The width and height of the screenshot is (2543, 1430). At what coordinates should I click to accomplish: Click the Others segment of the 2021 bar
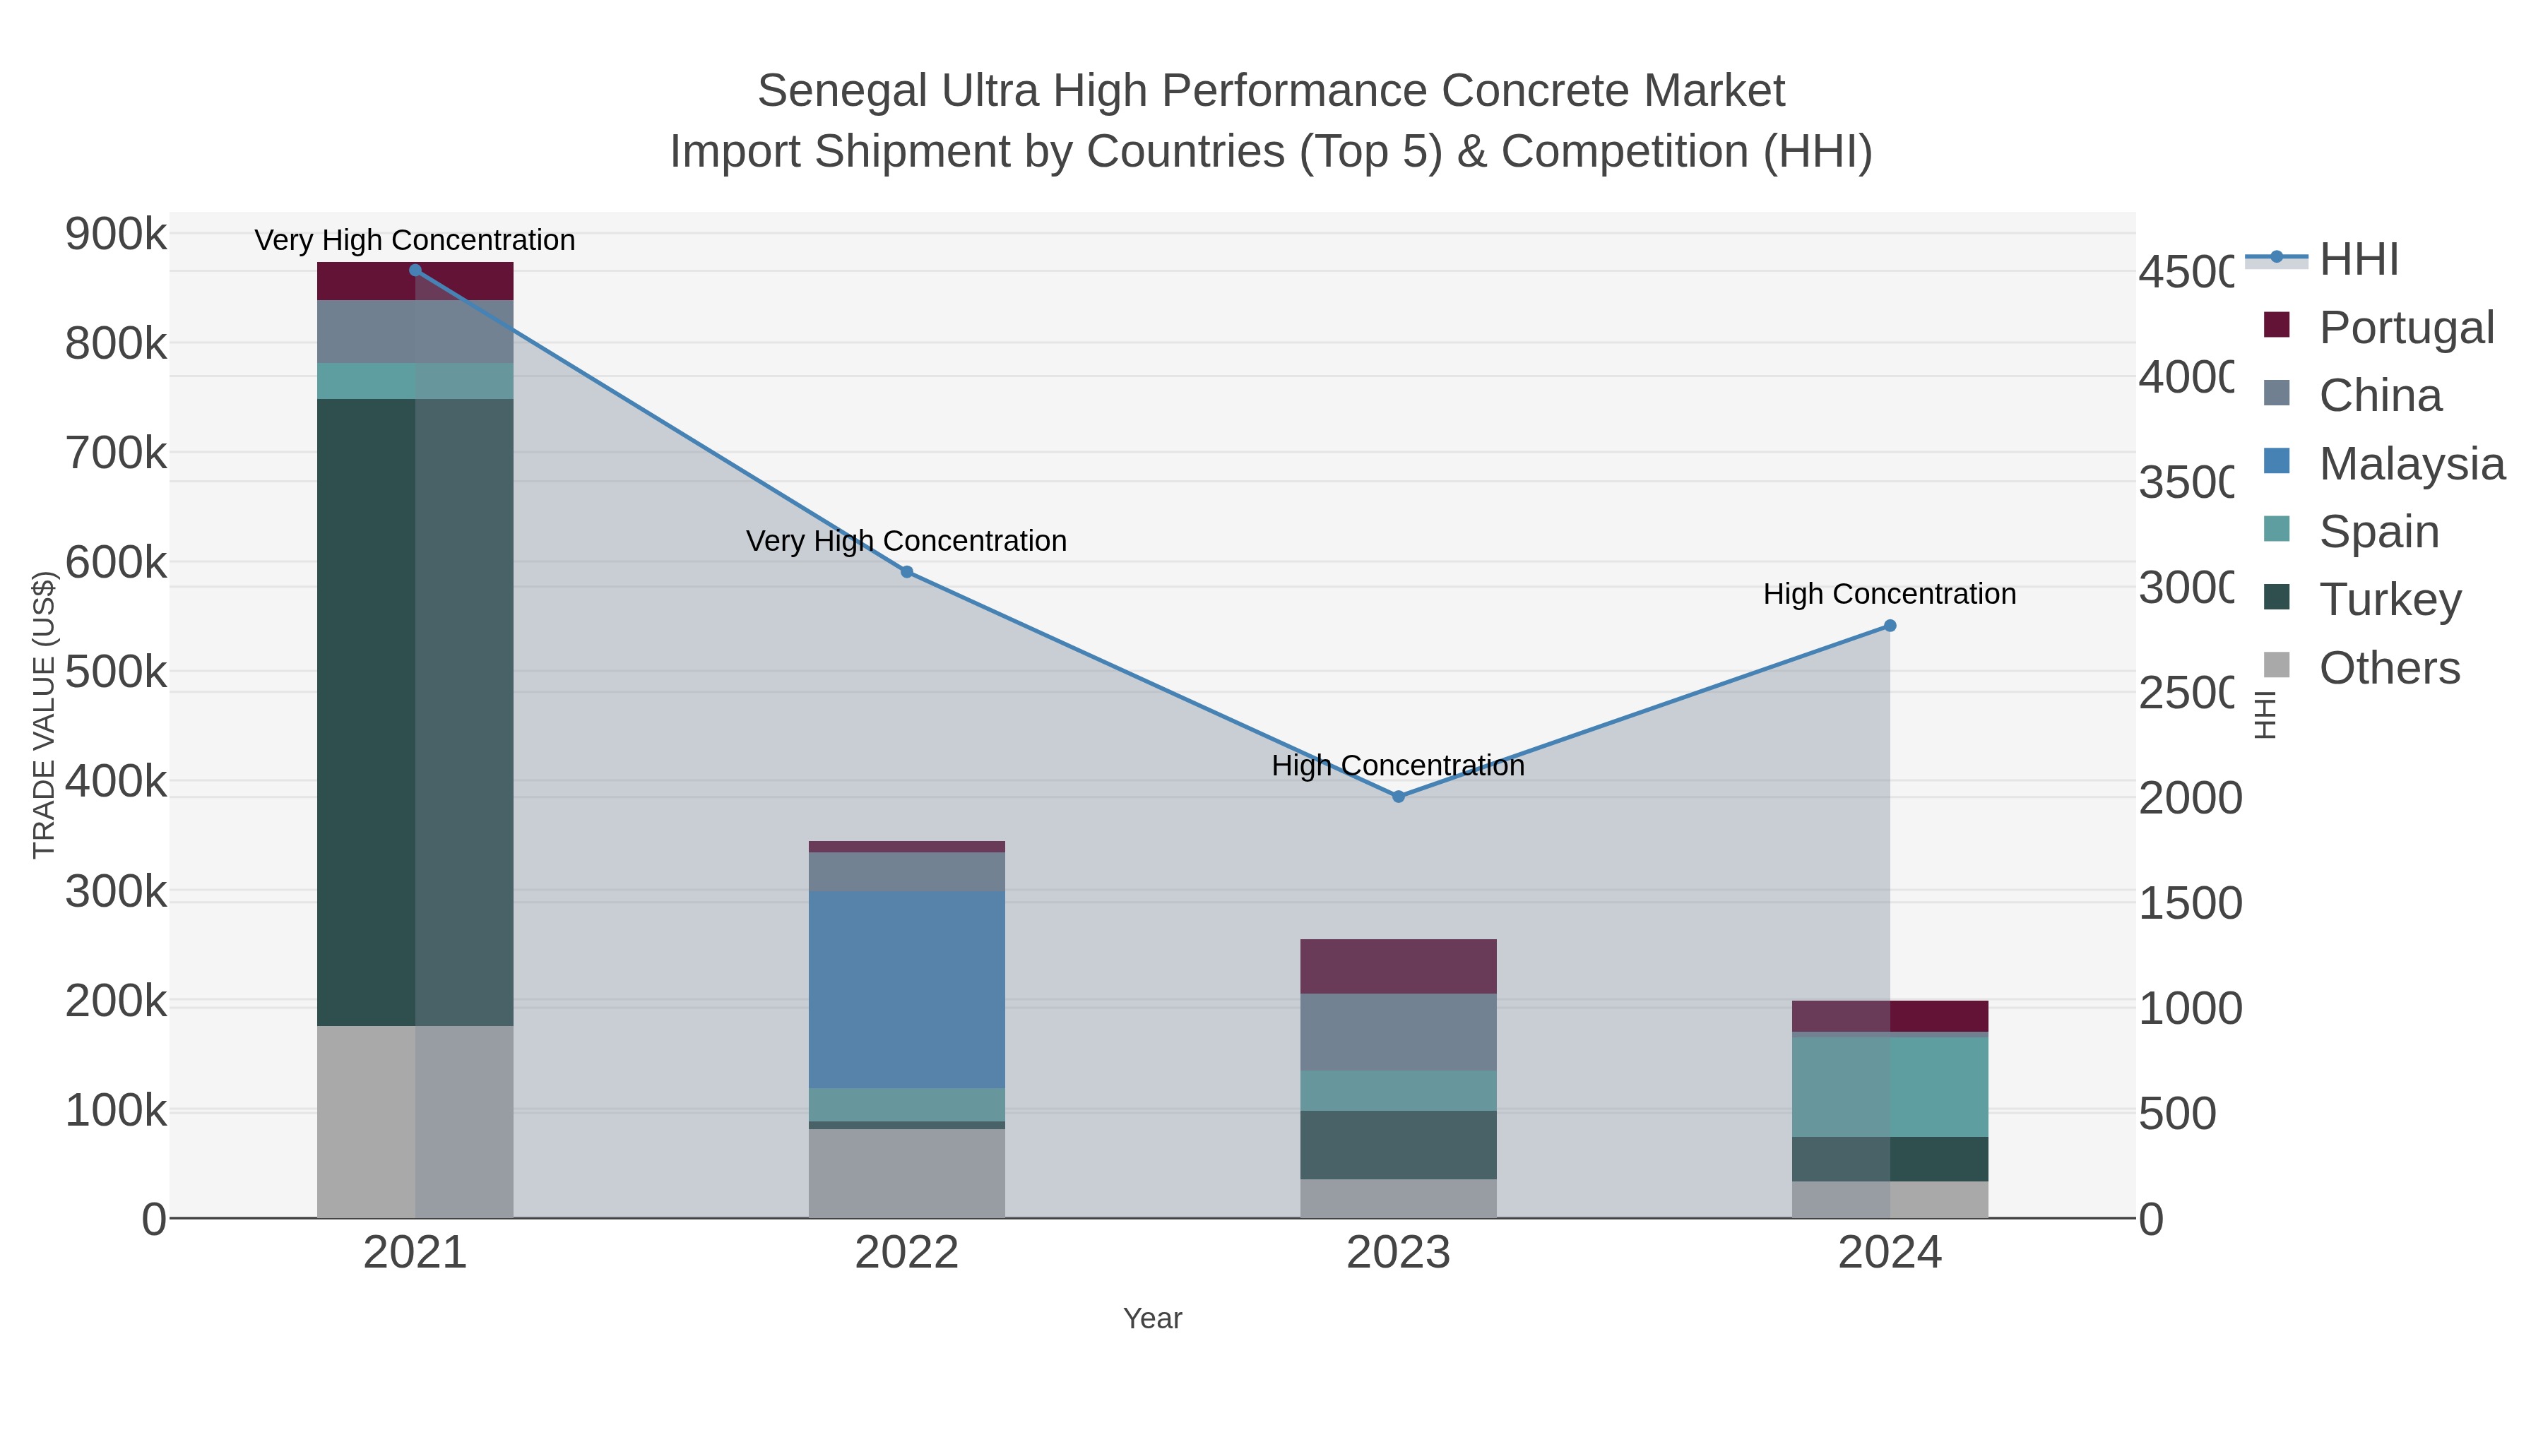415,1122
